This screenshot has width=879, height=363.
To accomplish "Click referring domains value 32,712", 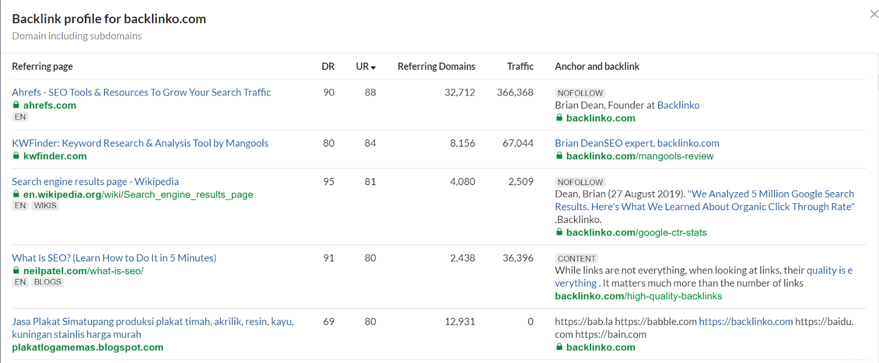I will tap(460, 93).
